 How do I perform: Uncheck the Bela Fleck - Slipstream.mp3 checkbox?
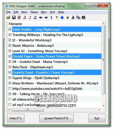pyautogui.click(x=10, y=67)
